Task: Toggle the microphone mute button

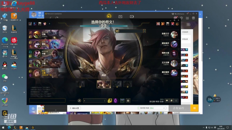Action: pos(176,101)
